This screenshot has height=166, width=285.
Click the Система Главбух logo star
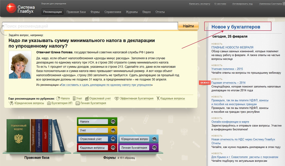(11, 8)
